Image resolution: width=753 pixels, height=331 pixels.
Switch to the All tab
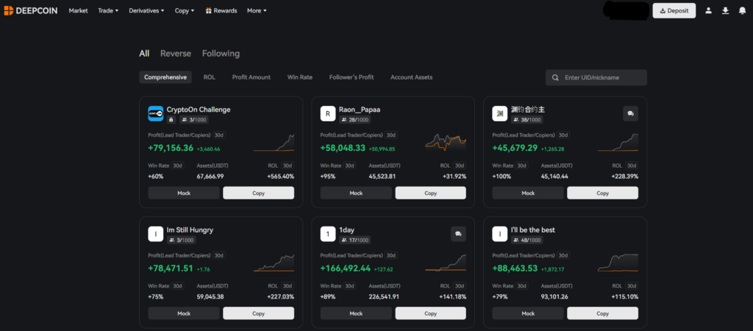144,53
